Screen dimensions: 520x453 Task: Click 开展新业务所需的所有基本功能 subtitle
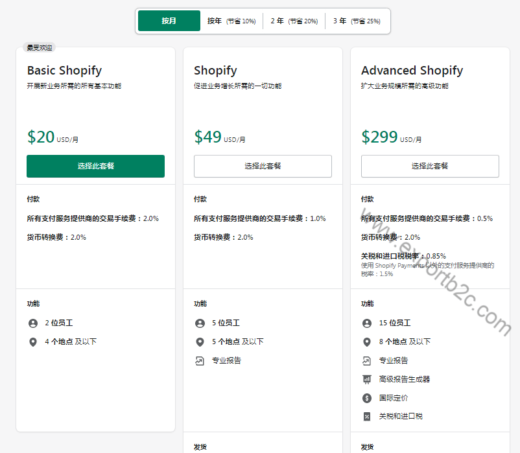[x=74, y=86]
